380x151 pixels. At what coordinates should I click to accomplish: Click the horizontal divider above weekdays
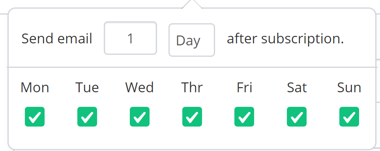coord(192,67)
